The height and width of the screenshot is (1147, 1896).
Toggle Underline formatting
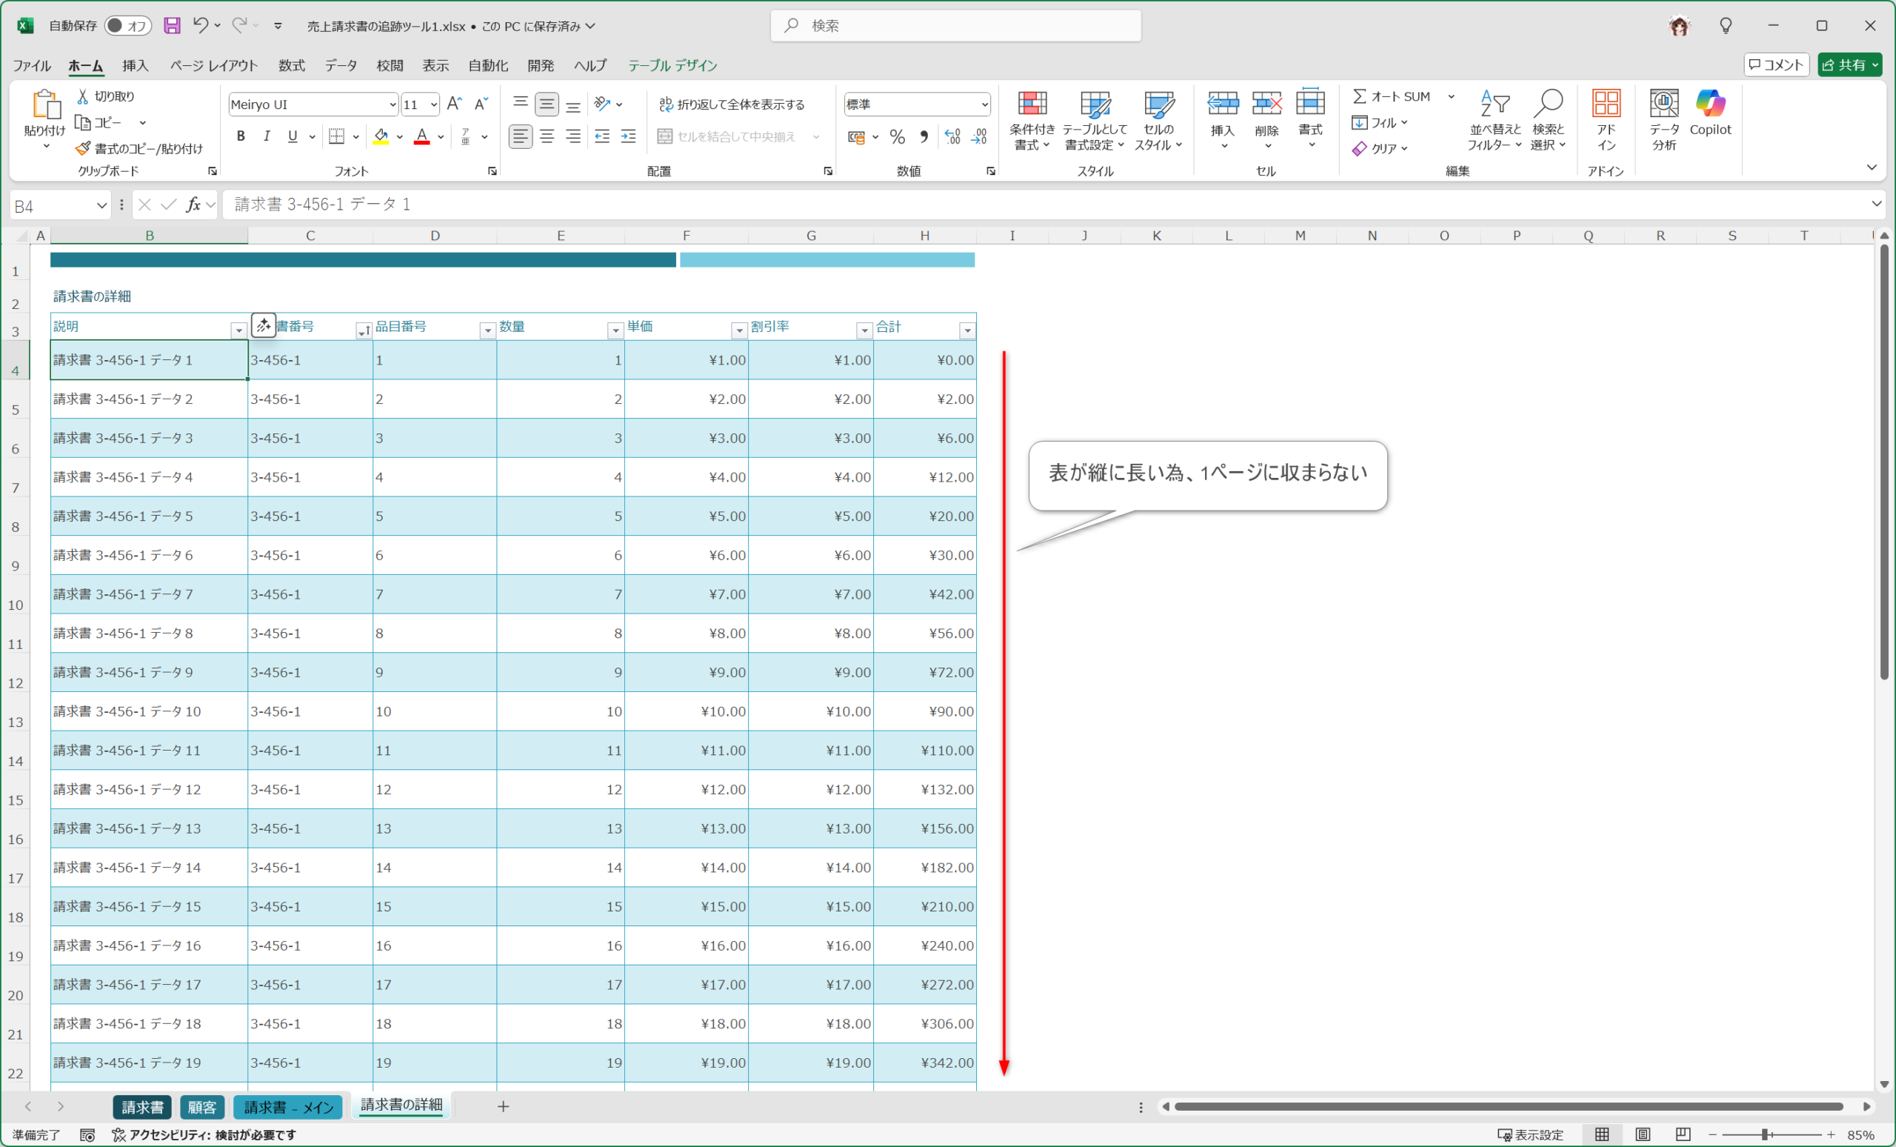pos(293,136)
